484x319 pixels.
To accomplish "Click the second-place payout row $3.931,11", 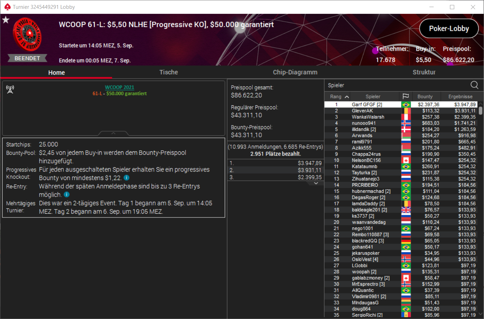I will click(276, 170).
